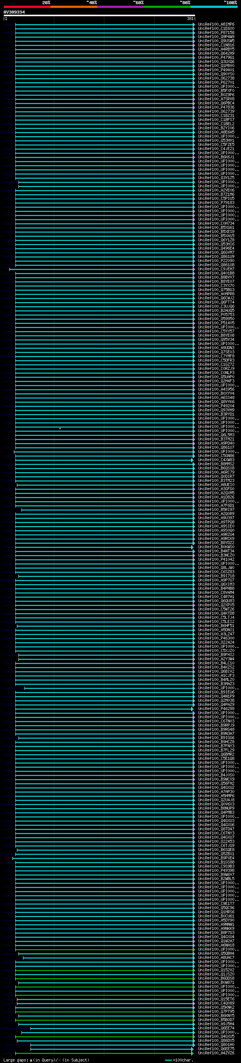Select hit label UniRef100_A7F6D1

(x=216, y=506)
